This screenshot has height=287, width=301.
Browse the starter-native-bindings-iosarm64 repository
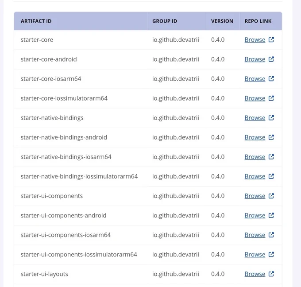tap(255, 157)
